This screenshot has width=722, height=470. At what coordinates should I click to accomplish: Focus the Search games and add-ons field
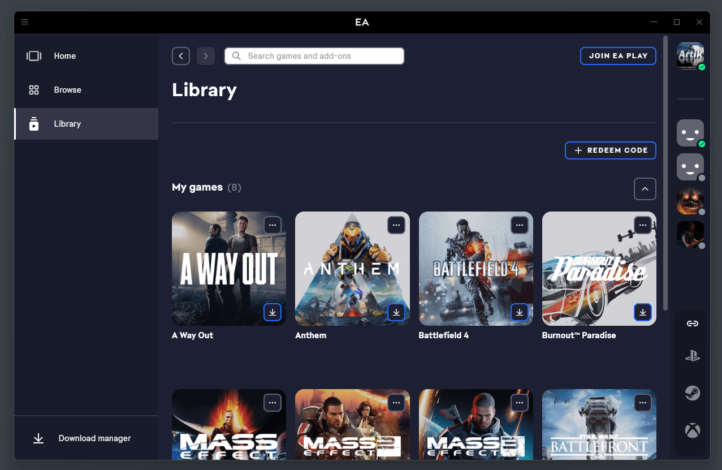click(314, 56)
